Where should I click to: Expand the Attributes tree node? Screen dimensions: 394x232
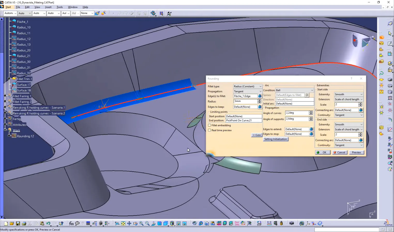point(5,124)
